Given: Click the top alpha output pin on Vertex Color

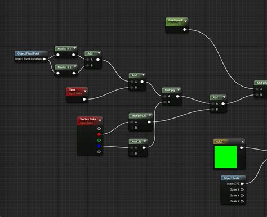Looking at the screenshot, I should click(99, 128).
